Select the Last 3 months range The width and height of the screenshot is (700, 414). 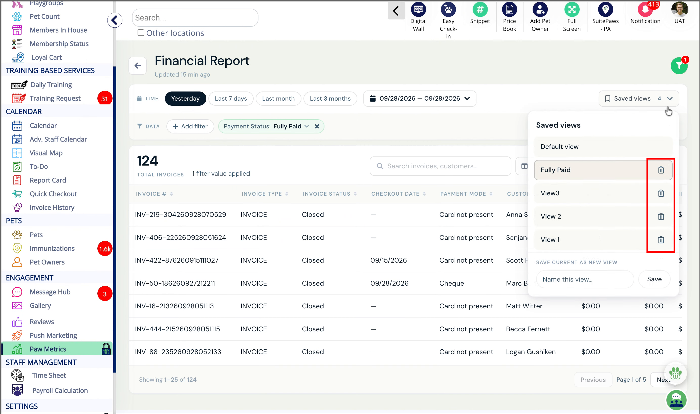330,99
